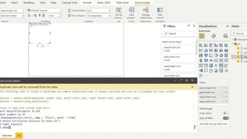Click the Build visual fields icon
Screen dimensions: 247x139
(x=201, y=36)
